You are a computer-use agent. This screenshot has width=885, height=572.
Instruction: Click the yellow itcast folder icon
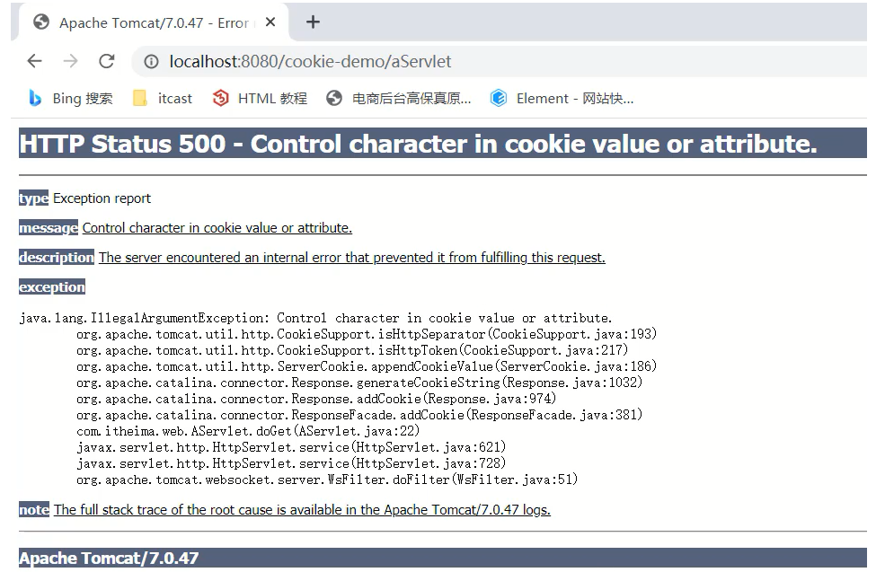[139, 98]
